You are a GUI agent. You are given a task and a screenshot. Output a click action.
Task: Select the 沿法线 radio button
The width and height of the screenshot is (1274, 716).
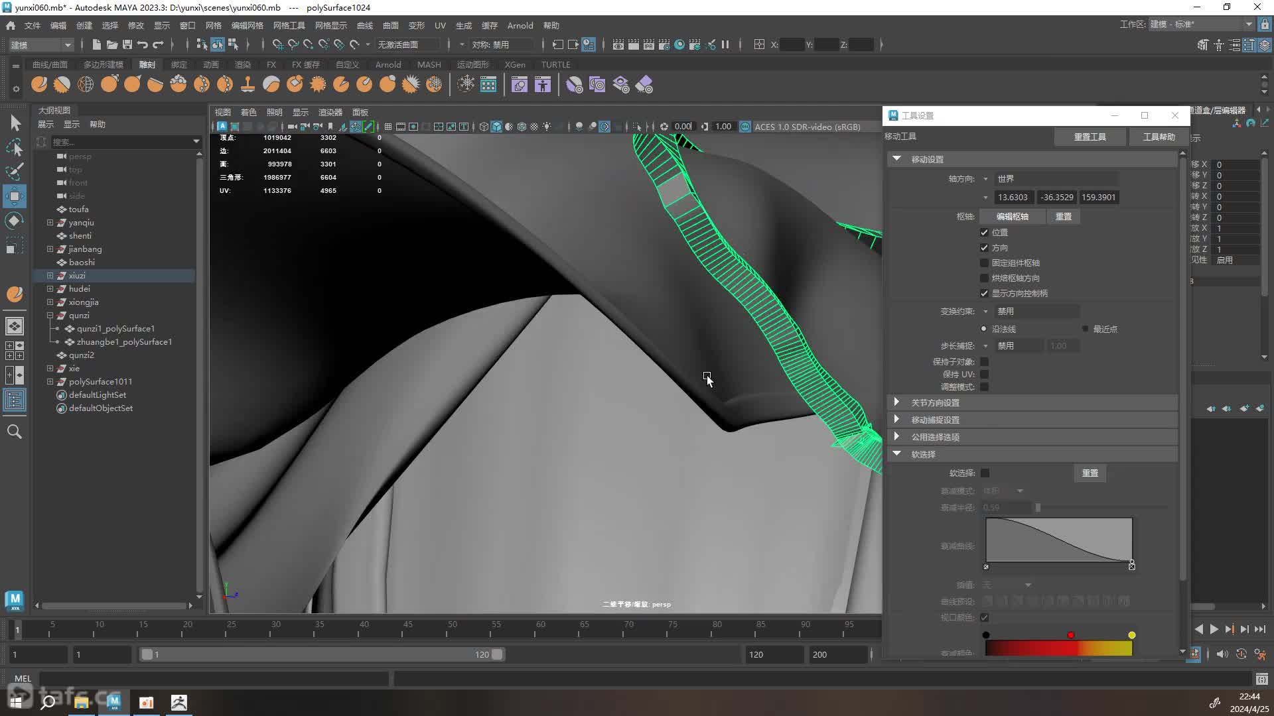click(984, 329)
